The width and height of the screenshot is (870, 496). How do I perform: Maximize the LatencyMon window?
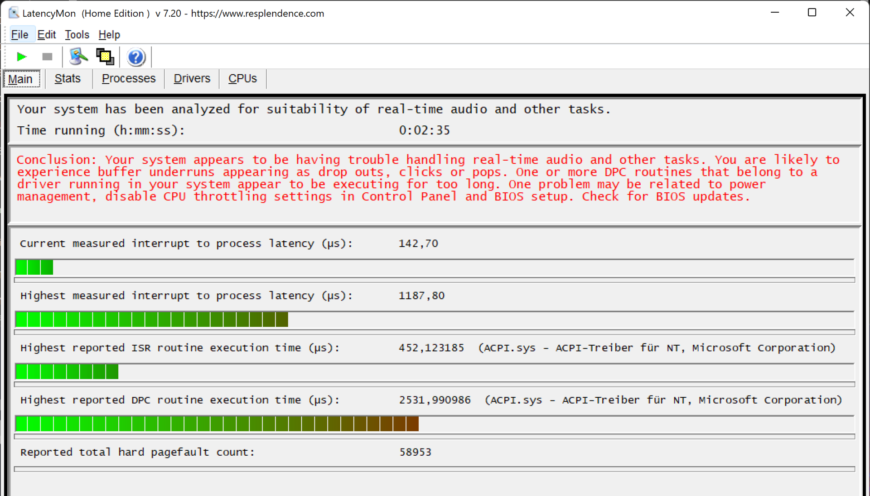coord(812,13)
